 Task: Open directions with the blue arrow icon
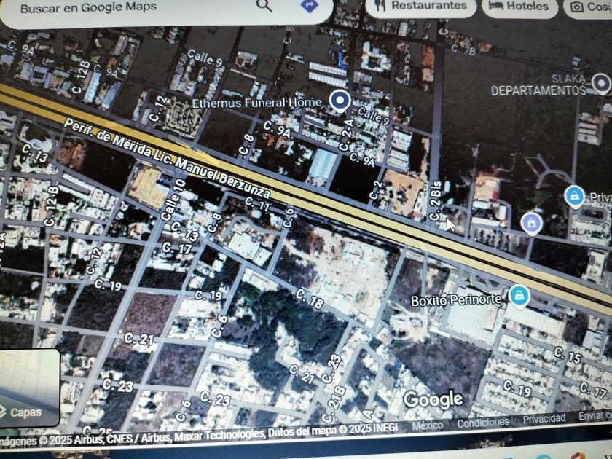point(310,5)
